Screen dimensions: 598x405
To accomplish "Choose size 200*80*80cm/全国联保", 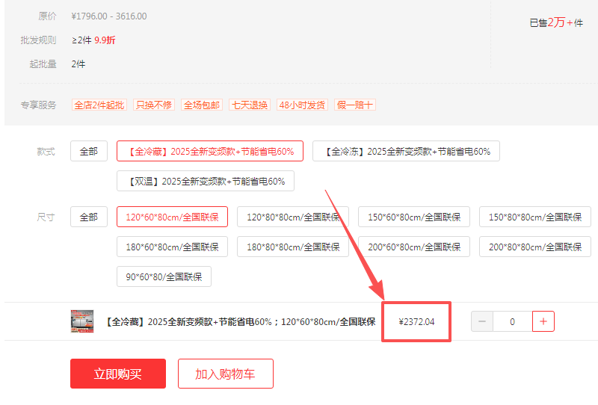I will [x=534, y=247].
